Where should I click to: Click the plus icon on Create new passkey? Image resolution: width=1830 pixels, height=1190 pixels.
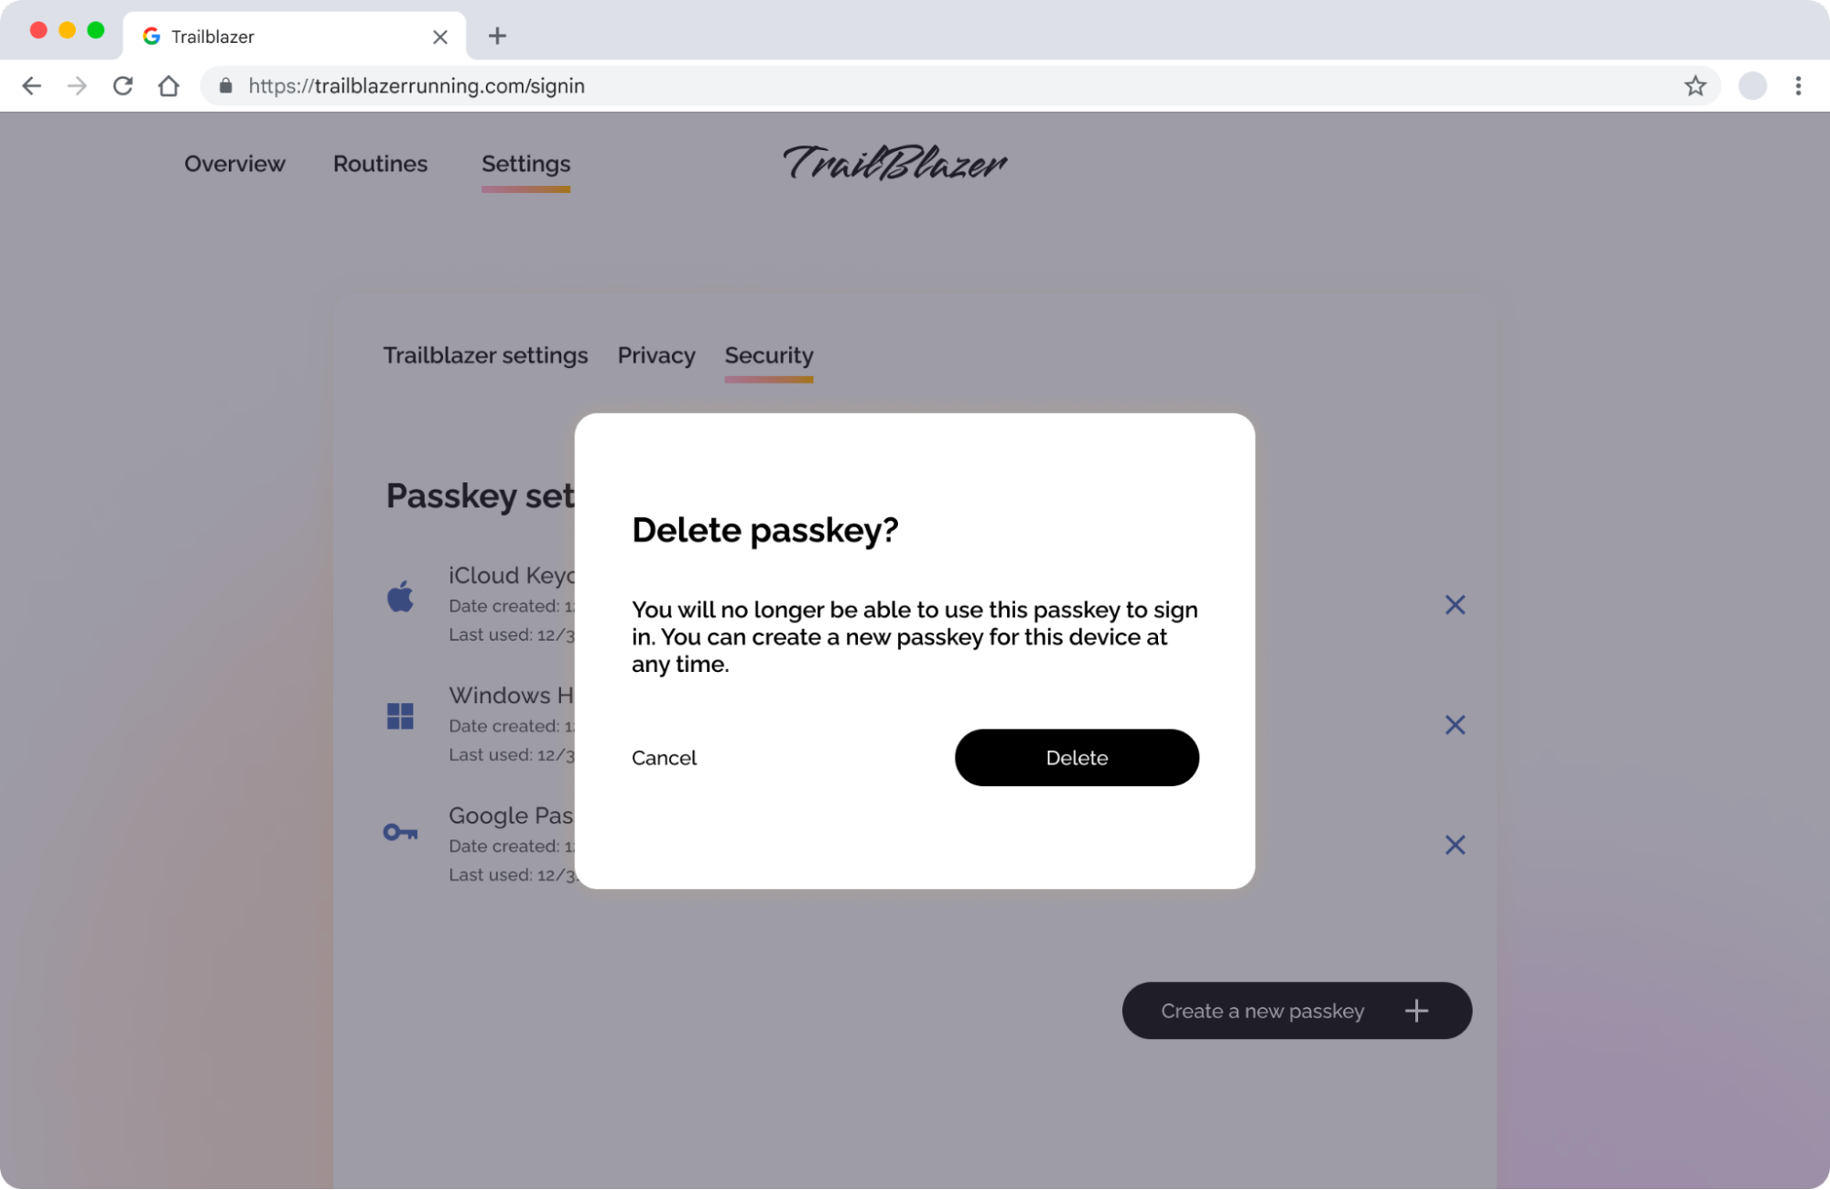pyautogui.click(x=1418, y=1011)
